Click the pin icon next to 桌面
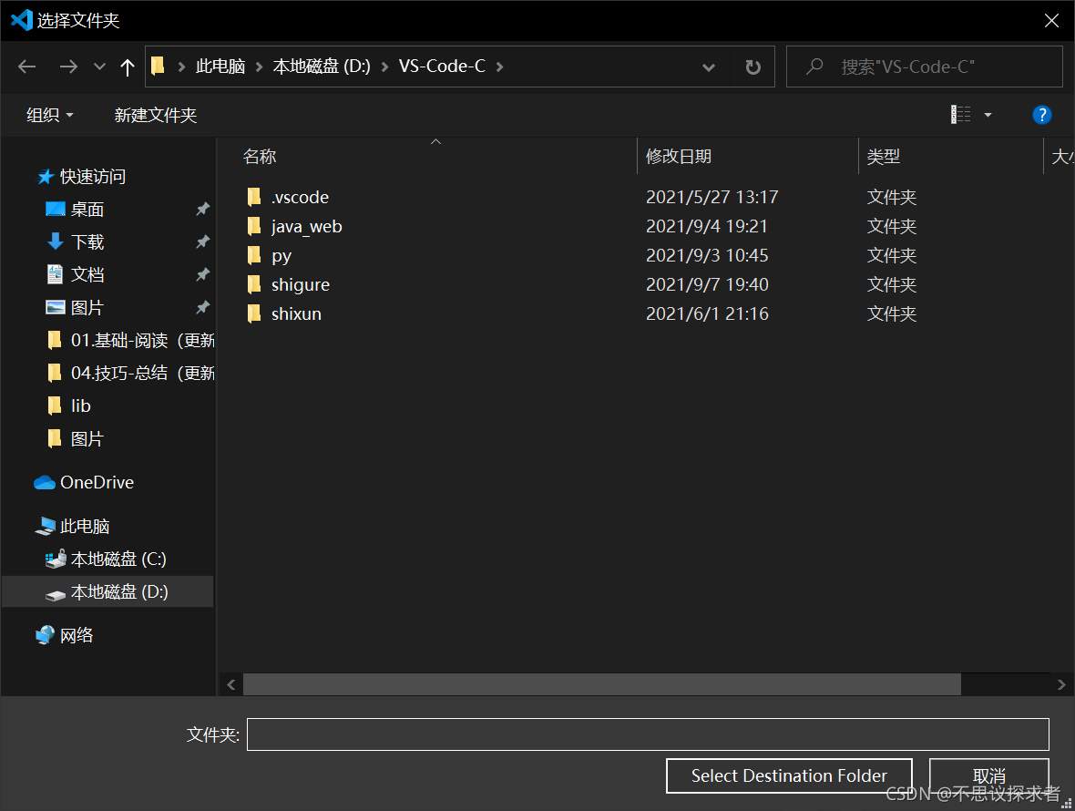 pos(202,209)
